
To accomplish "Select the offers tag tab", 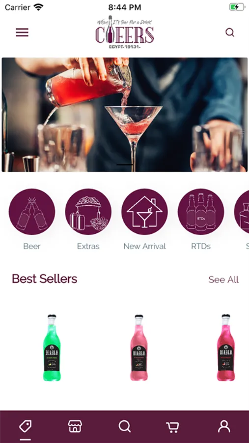I will (x=26, y=426).
